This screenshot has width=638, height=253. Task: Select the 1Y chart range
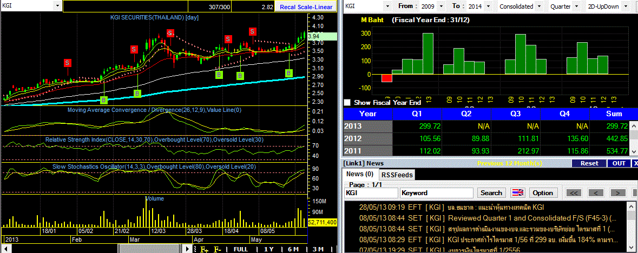(x=268, y=249)
